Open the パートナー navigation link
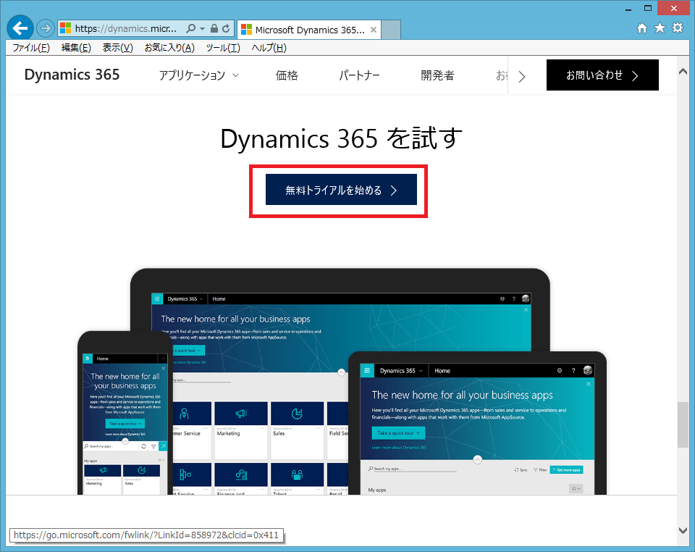The height and width of the screenshot is (552, 695). 360,75
